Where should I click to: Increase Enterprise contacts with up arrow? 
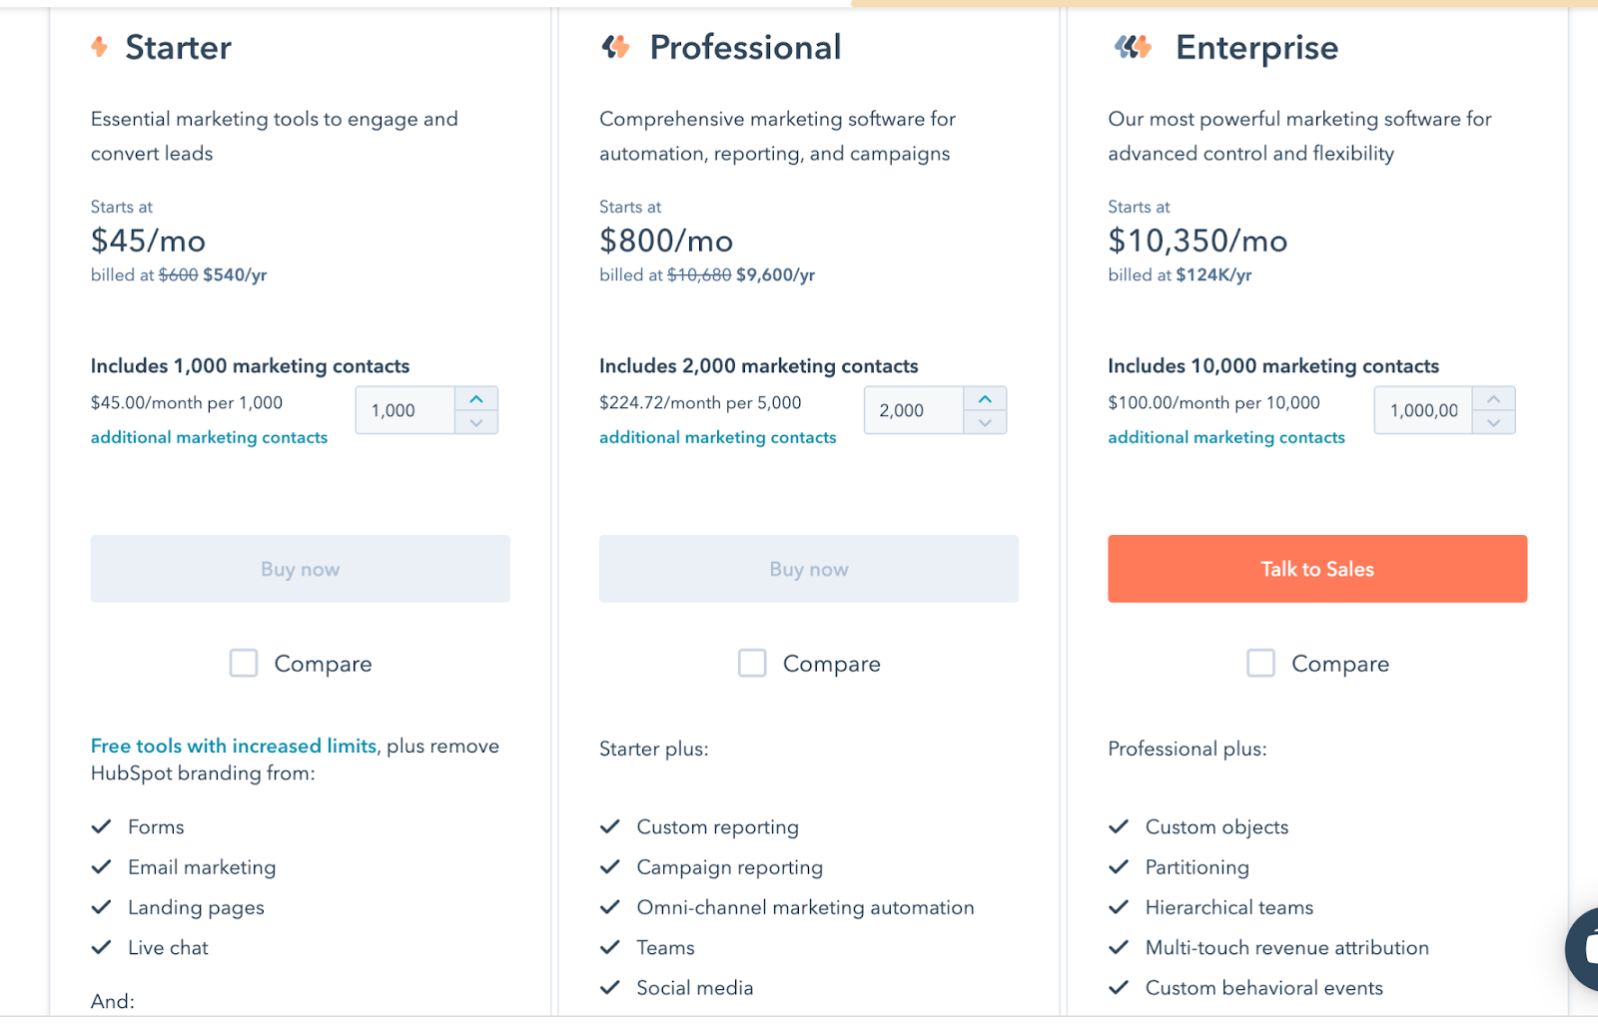1494,397
